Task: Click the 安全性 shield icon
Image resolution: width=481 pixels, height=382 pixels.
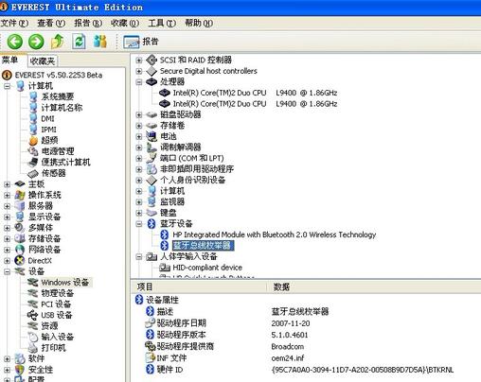Action: tap(20, 370)
